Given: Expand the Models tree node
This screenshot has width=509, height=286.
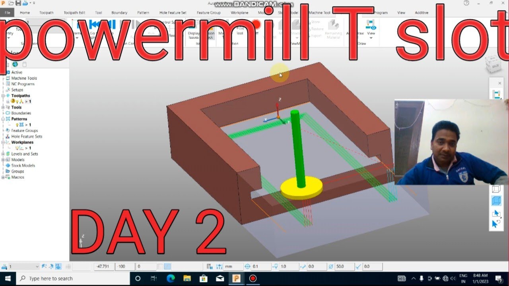Looking at the screenshot, I should point(3,160).
